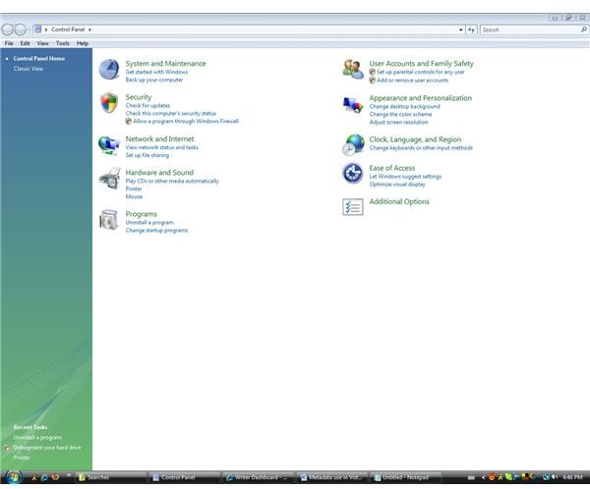The height and width of the screenshot is (489, 590).
Task: Click the refresh button beside address bar
Action: 471,29
